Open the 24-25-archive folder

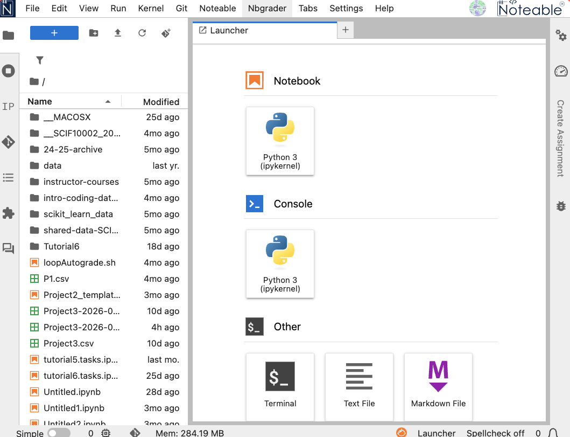pos(73,149)
